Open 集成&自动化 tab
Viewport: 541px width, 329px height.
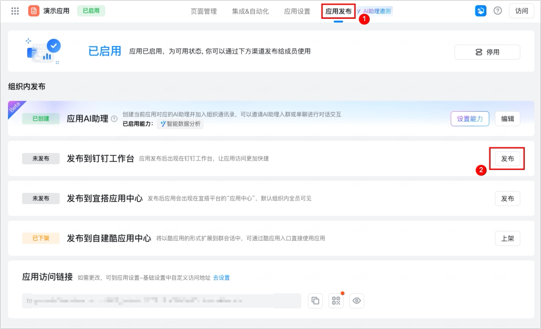pyautogui.click(x=250, y=11)
